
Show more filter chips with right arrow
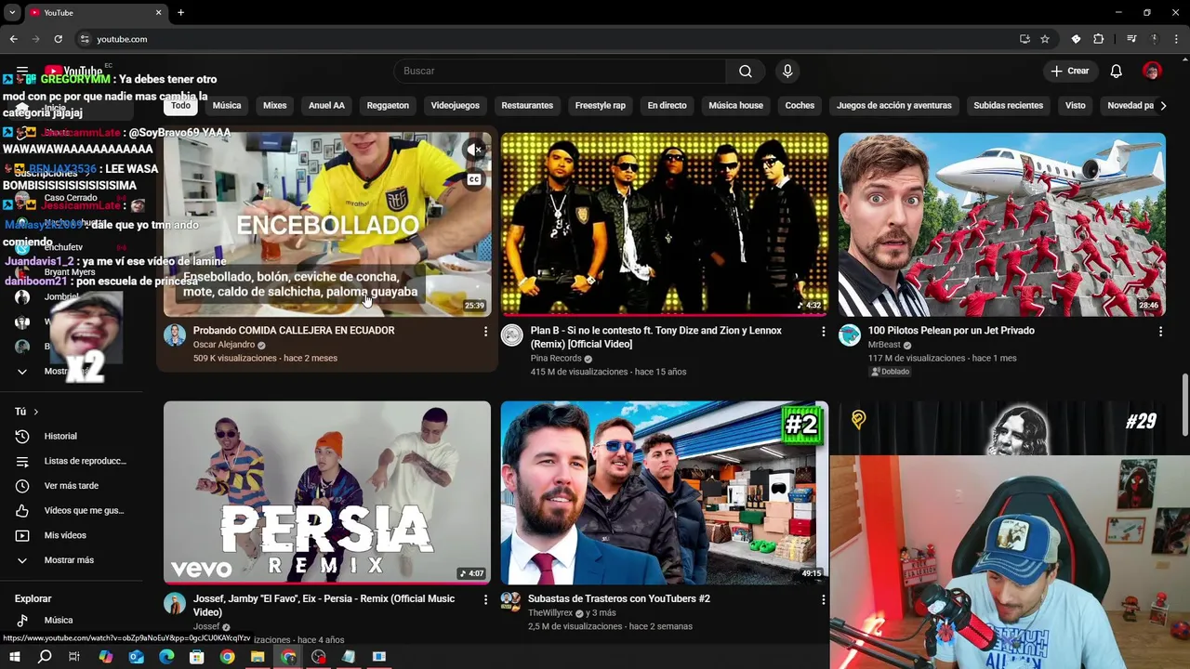point(1163,106)
